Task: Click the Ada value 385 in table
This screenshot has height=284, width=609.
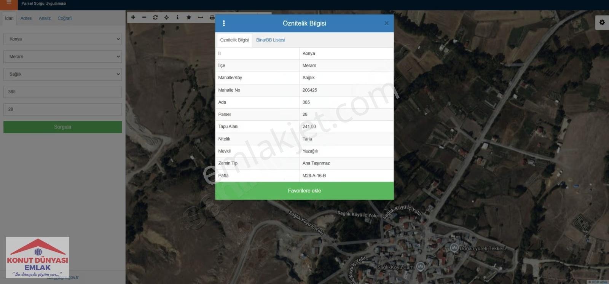Action: [x=306, y=102]
